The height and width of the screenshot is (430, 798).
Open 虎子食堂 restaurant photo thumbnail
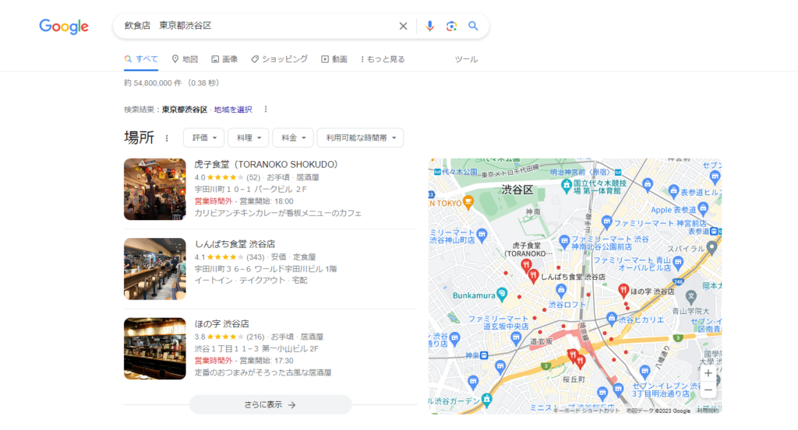155,189
